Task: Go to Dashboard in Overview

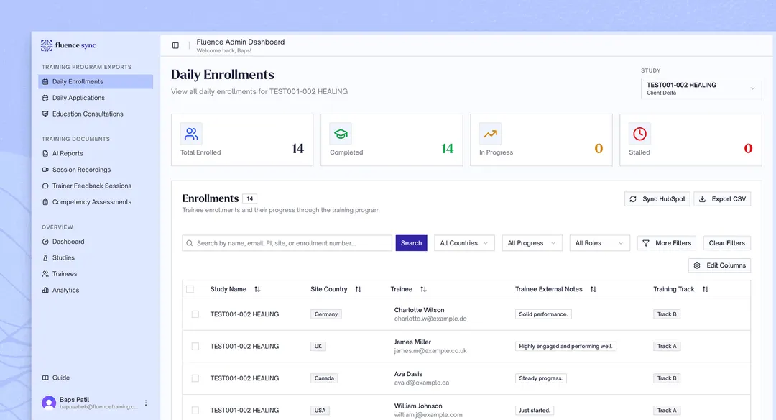Action: click(96, 242)
